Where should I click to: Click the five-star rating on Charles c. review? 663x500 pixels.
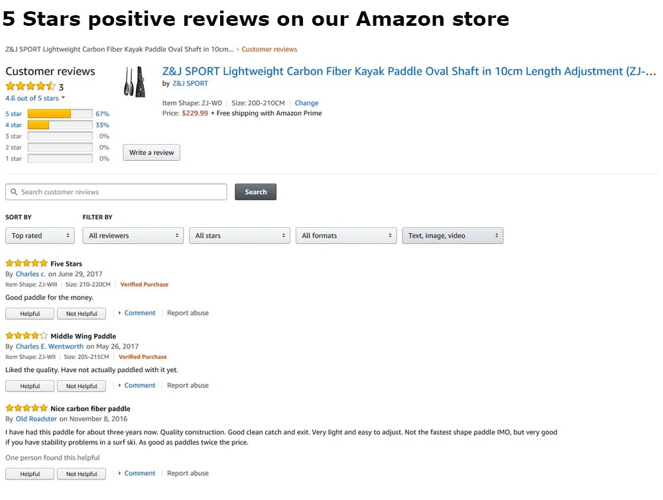[x=27, y=263]
